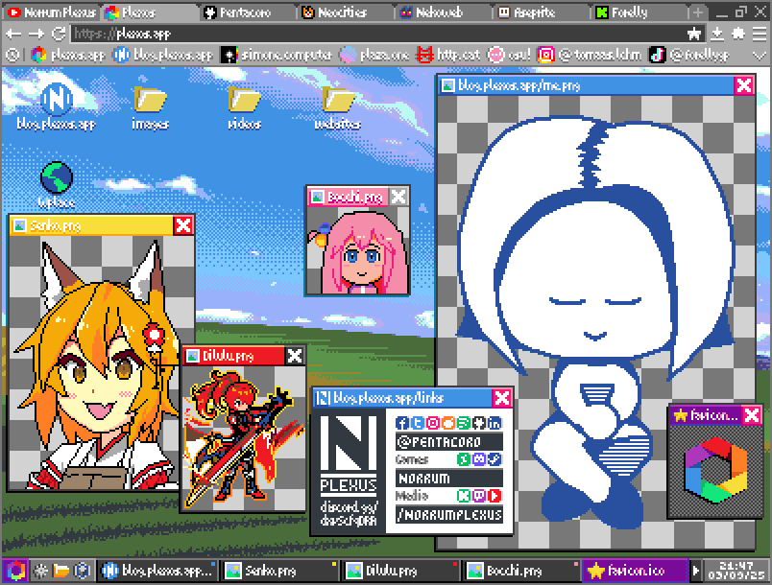Open the browser extensions puzzle icon
The height and width of the screenshot is (585, 772).
pyautogui.click(x=738, y=34)
